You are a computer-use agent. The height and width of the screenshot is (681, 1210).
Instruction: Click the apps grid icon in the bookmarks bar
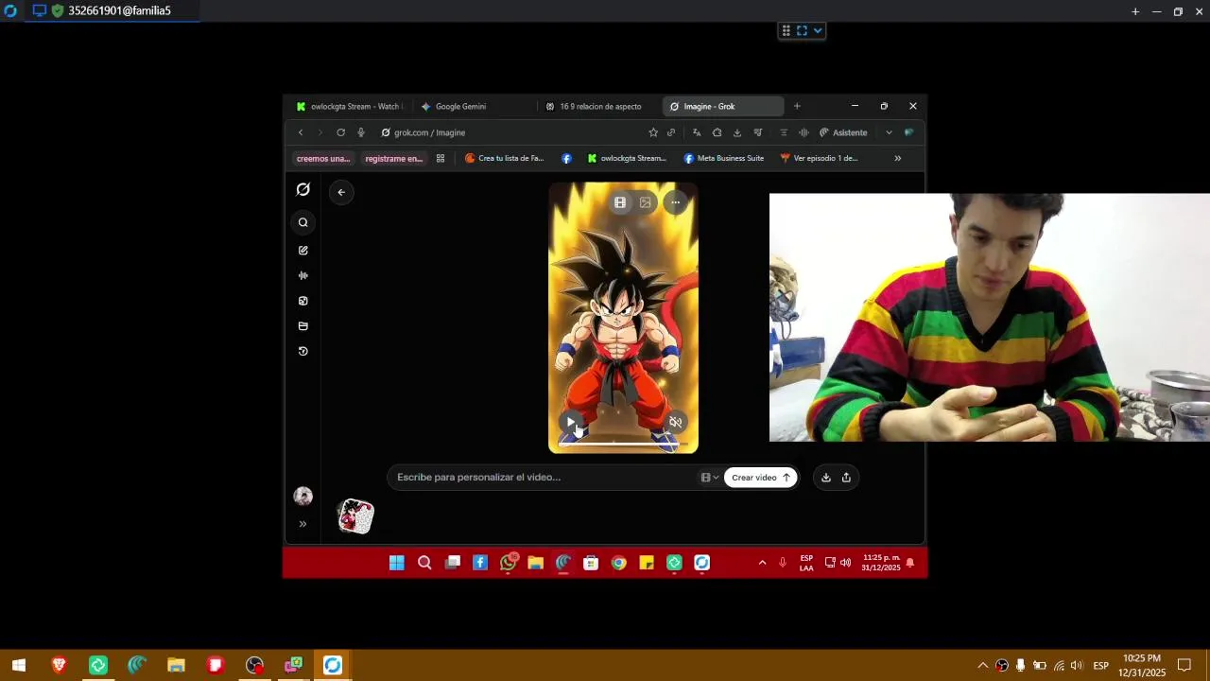tap(441, 159)
